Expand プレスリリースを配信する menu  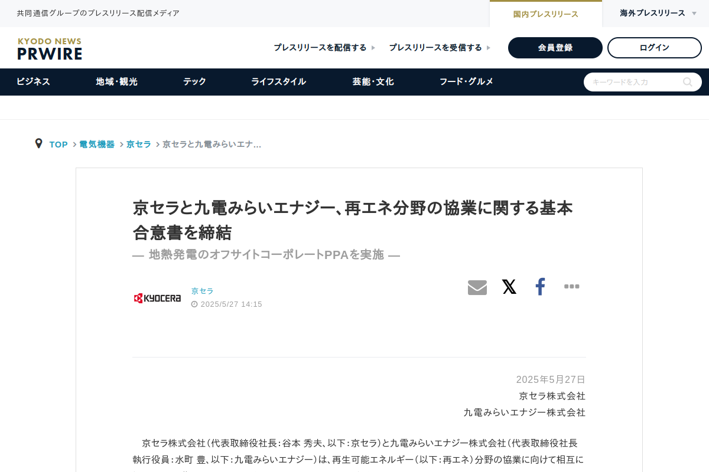[324, 48]
